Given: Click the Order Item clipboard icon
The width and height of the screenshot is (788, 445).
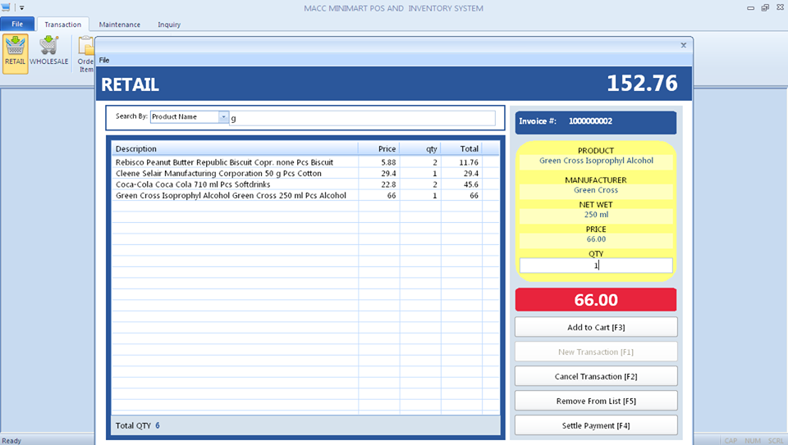Looking at the screenshot, I should pyautogui.click(x=86, y=53).
